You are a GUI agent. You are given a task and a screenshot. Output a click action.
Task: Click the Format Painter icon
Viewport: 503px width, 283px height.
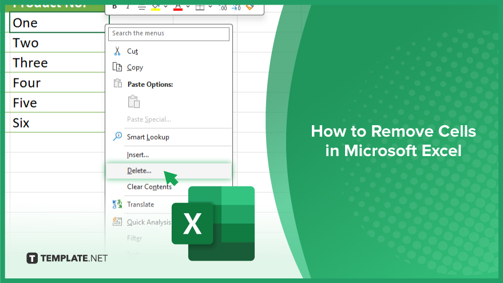[250, 7]
